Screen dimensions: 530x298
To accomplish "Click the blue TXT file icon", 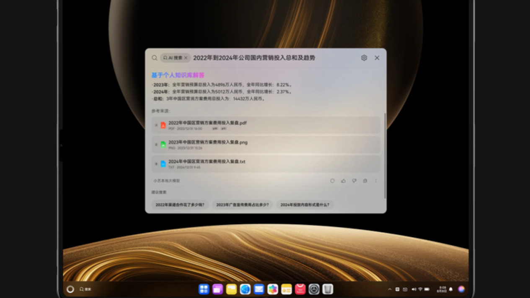I will tap(163, 164).
